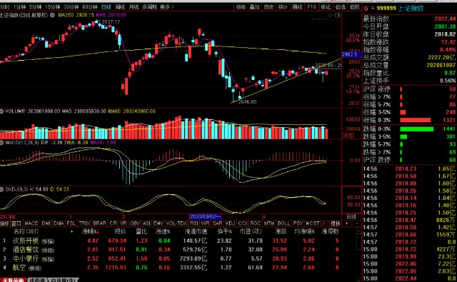Click the window layout icon above the chart
Viewport: 457px width, 282px height.
338,15
